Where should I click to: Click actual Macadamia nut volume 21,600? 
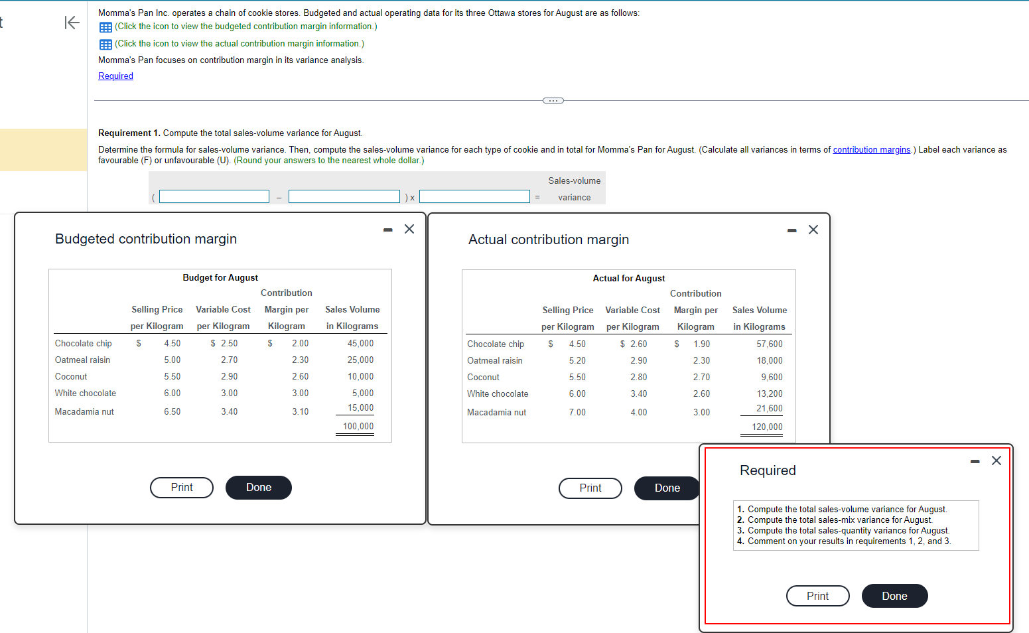tap(770, 409)
